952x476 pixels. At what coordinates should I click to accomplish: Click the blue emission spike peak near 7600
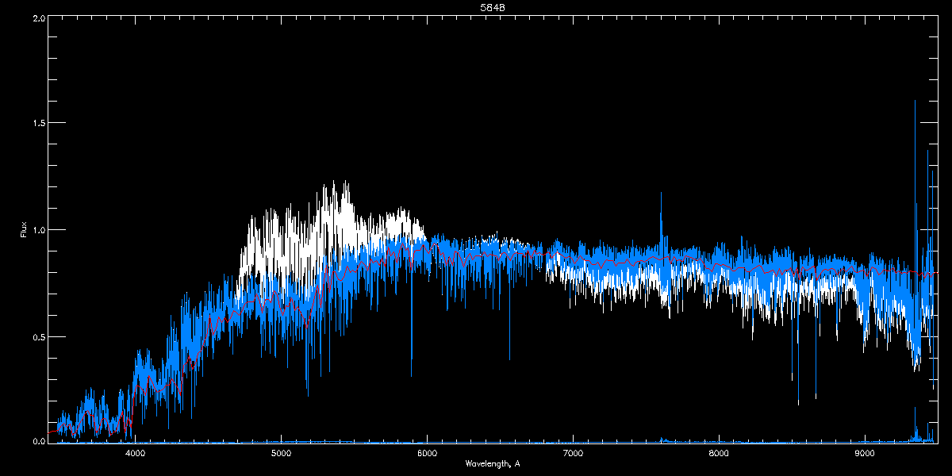click(660, 193)
